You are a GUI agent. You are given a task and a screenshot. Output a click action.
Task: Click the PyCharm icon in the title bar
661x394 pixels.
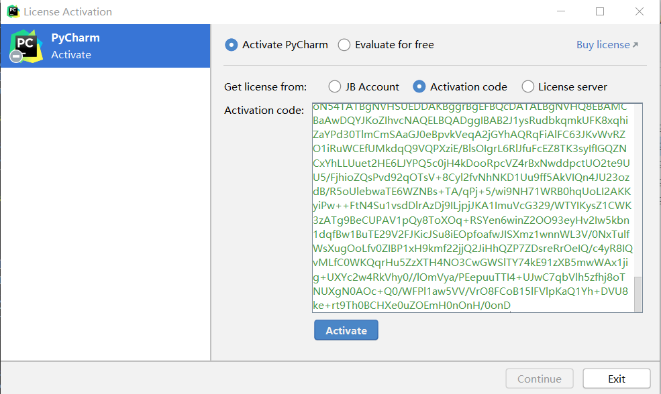pyautogui.click(x=13, y=11)
